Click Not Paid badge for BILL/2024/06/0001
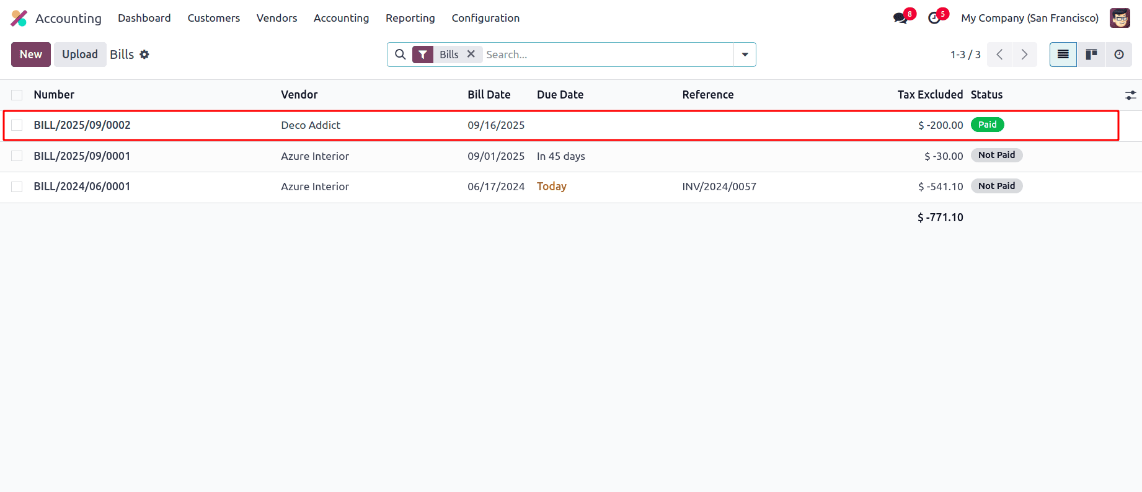Viewport: 1142px width, 492px height. point(997,186)
